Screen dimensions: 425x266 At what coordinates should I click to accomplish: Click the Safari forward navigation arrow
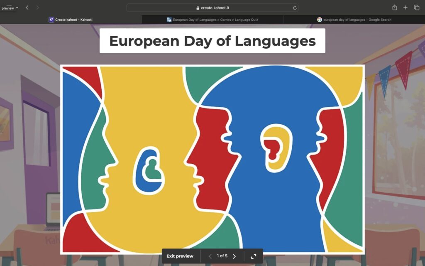[x=38, y=7]
